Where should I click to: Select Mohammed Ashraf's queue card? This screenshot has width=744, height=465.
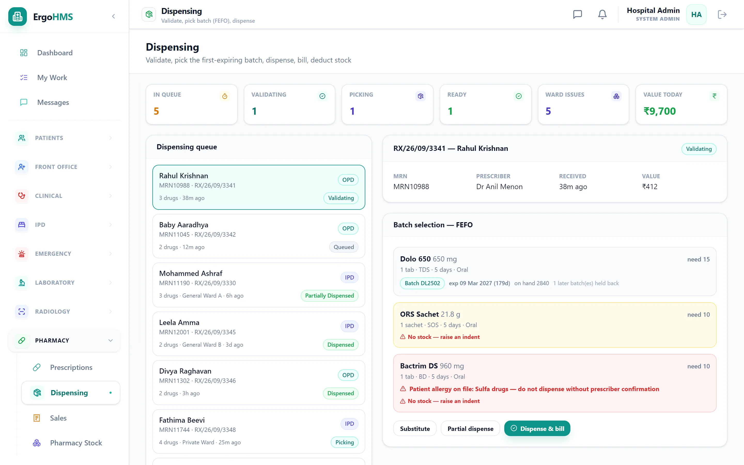click(259, 285)
